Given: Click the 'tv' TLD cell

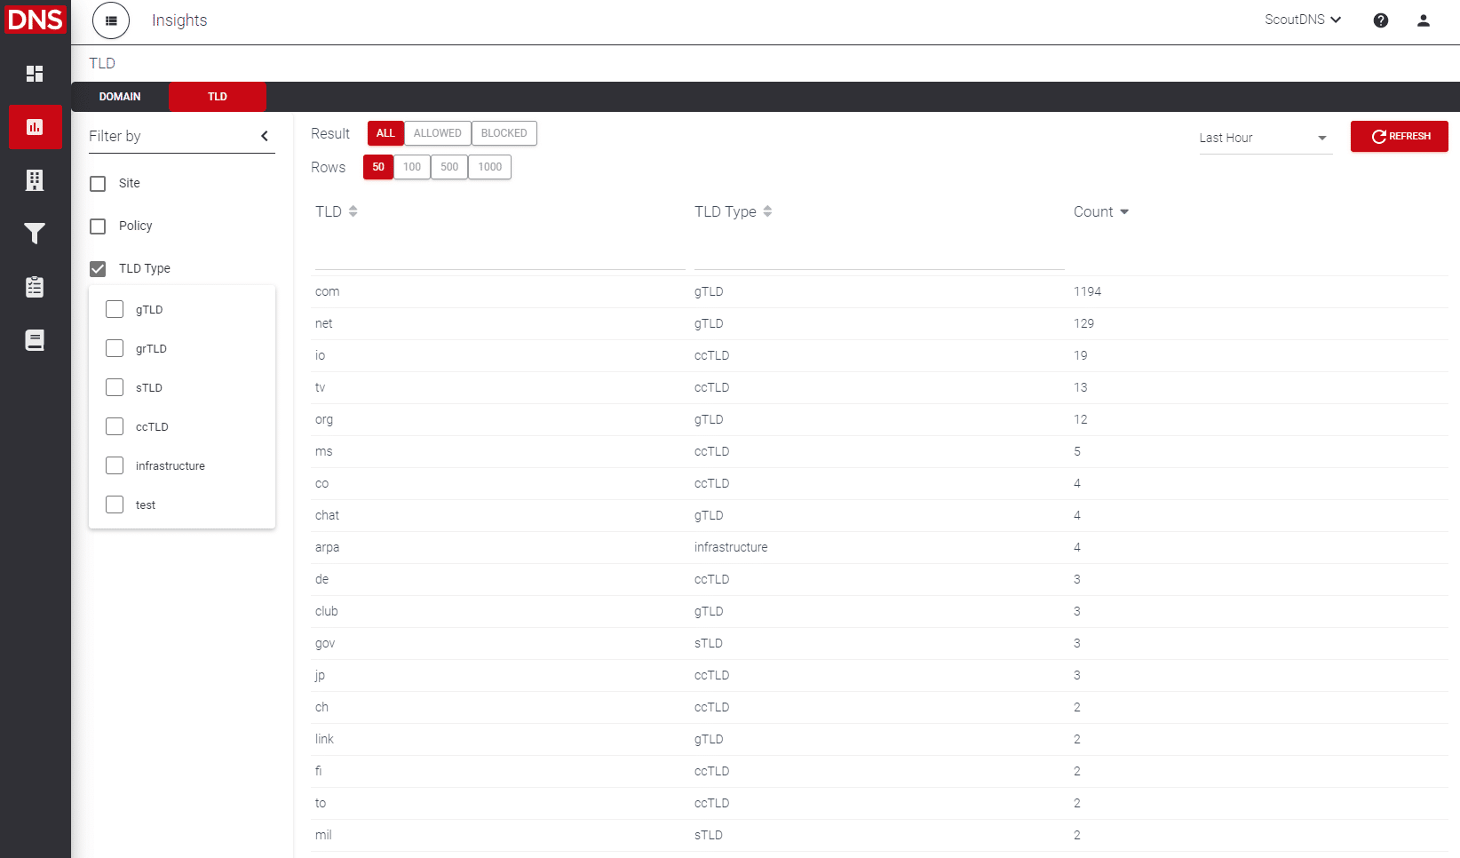Looking at the screenshot, I should 320,388.
